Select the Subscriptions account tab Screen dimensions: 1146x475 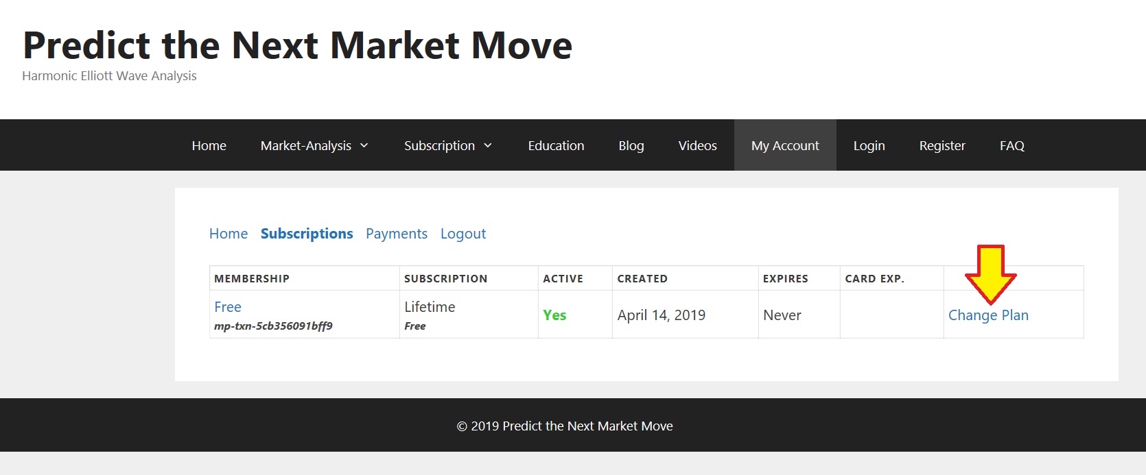click(307, 234)
